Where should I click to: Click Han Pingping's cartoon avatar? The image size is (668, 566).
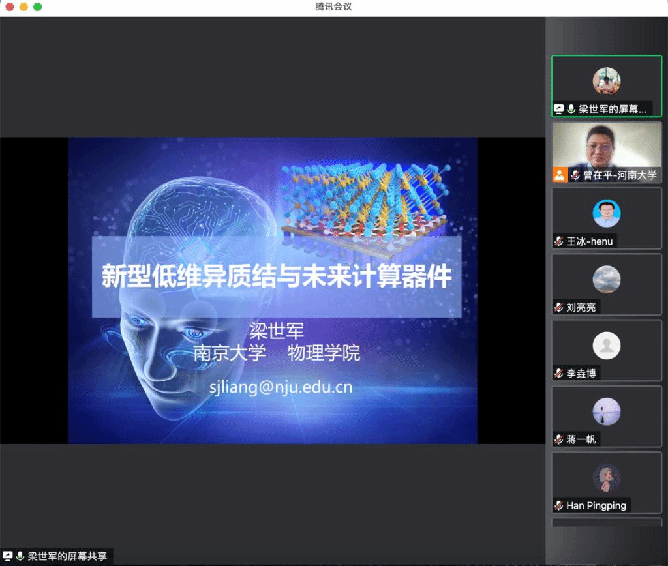click(606, 478)
